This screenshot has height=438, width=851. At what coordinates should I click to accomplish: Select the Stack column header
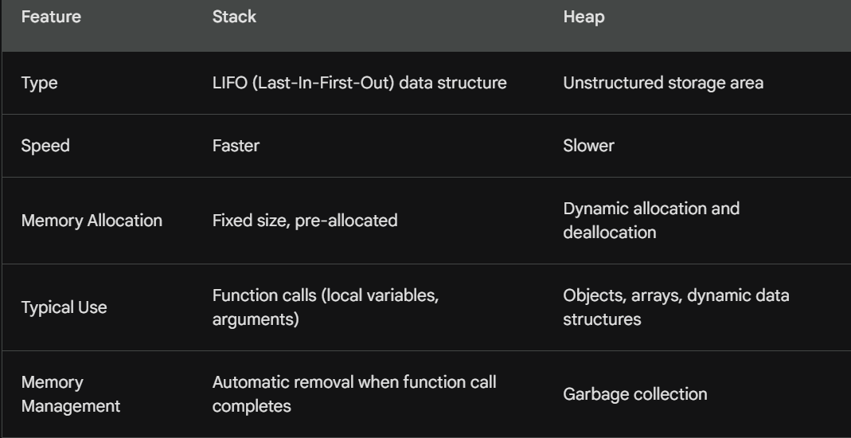tap(234, 17)
